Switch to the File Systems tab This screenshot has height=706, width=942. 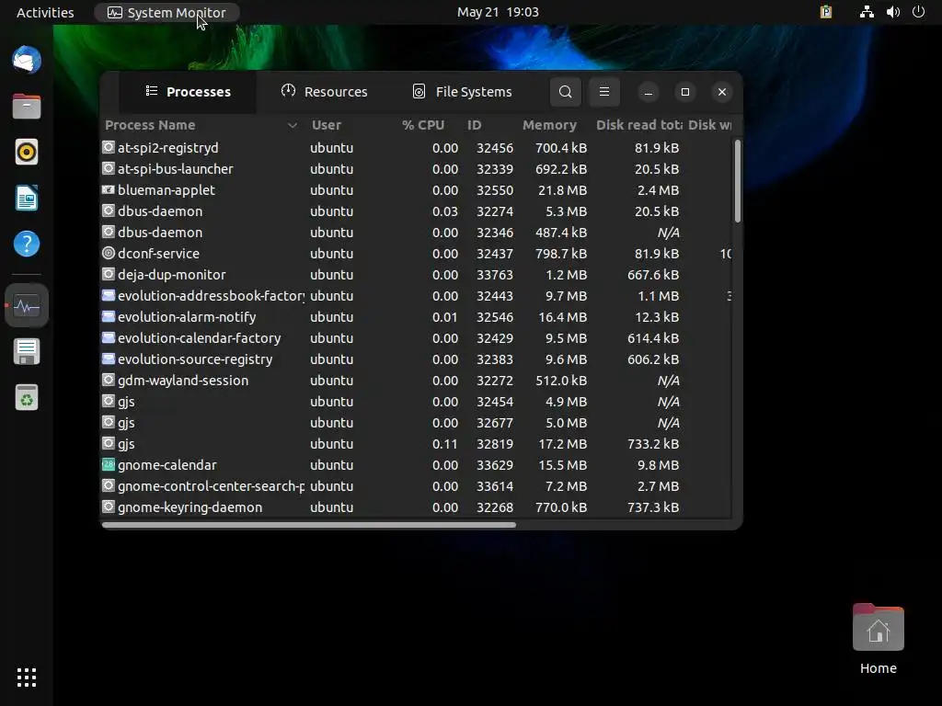[462, 92]
